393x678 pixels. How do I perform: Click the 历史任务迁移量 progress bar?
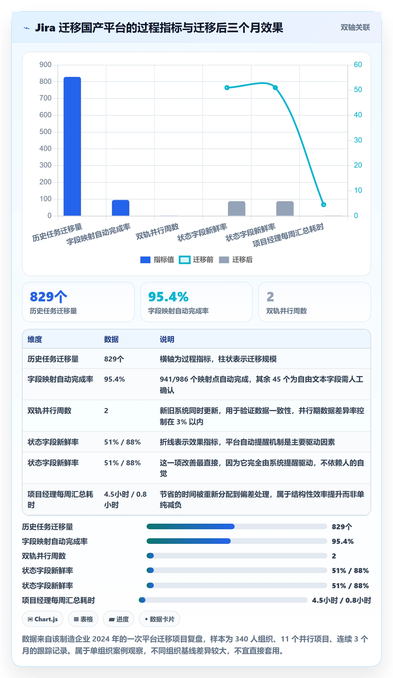pyautogui.click(x=237, y=526)
